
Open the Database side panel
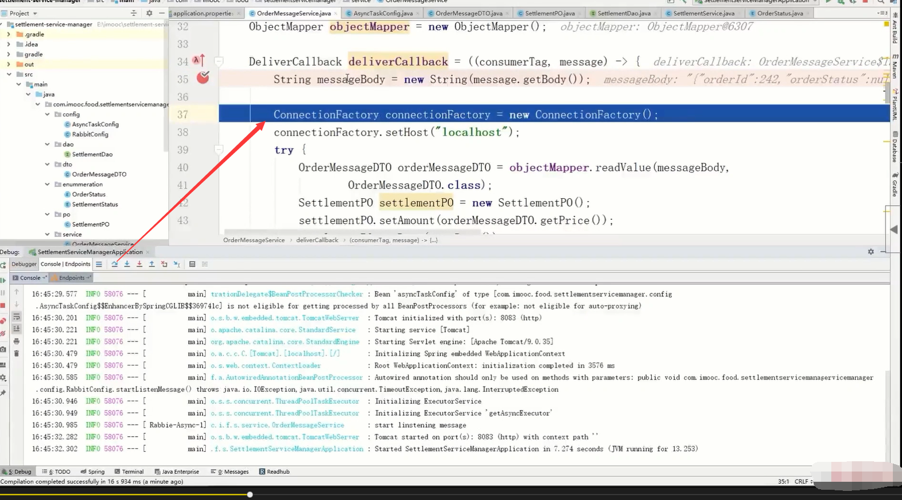click(895, 147)
